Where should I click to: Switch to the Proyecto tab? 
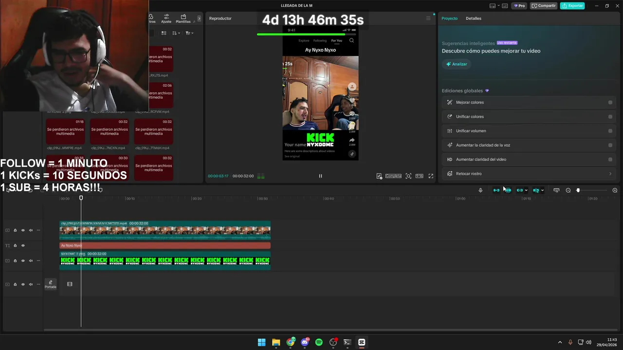click(449, 18)
